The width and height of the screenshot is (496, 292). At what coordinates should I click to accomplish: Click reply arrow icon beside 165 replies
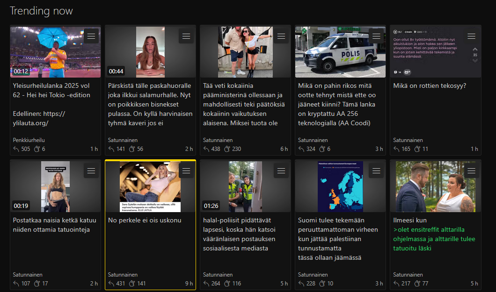point(396,149)
